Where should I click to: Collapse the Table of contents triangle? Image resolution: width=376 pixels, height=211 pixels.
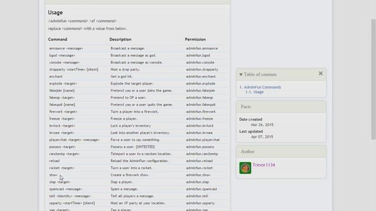[241, 74]
